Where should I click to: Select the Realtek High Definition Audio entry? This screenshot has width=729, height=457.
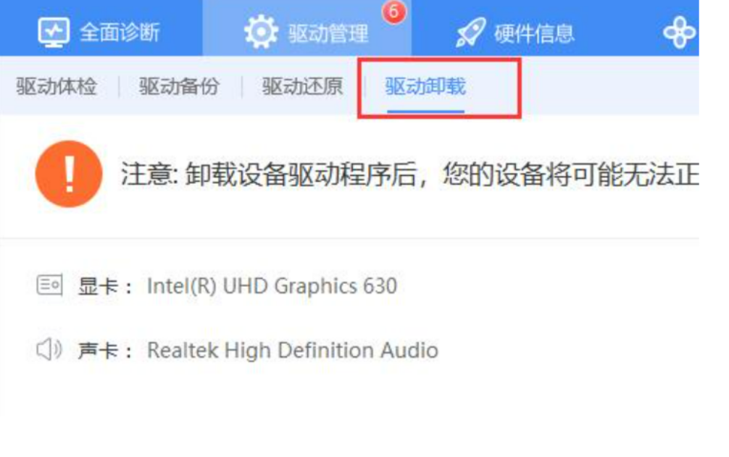tap(293, 351)
